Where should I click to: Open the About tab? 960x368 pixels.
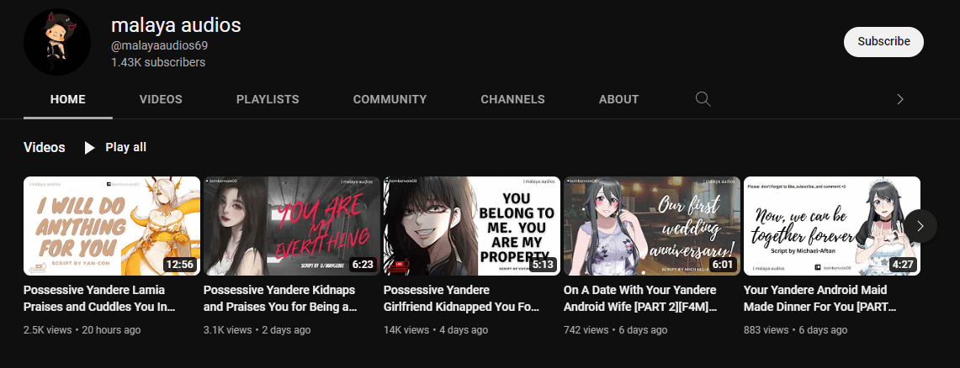(x=618, y=99)
